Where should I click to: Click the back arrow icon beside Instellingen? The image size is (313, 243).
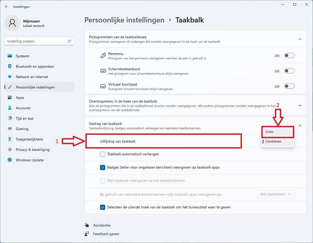point(7,7)
